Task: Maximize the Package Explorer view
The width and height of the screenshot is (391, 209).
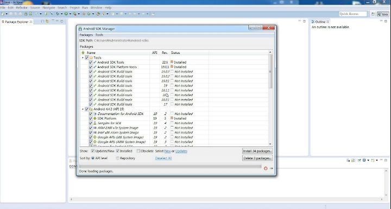Action: [61, 21]
